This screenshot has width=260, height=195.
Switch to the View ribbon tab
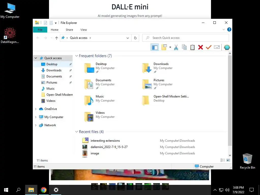(x=84, y=30)
